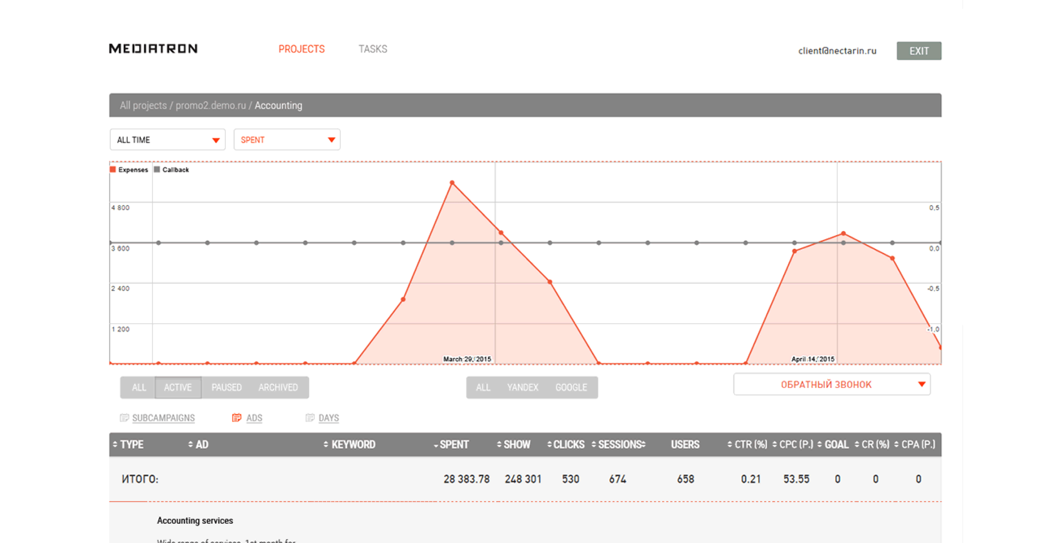Toggle the Expenses legend swatch
The height and width of the screenshot is (543, 1052).
click(x=113, y=169)
